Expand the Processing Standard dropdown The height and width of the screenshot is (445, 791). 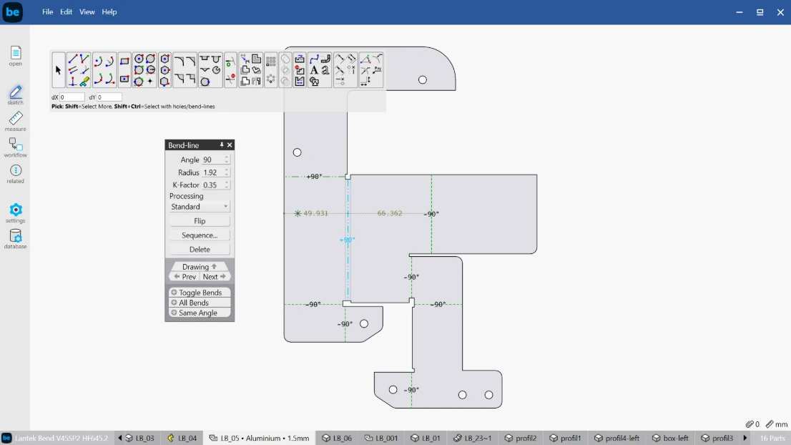(200, 207)
